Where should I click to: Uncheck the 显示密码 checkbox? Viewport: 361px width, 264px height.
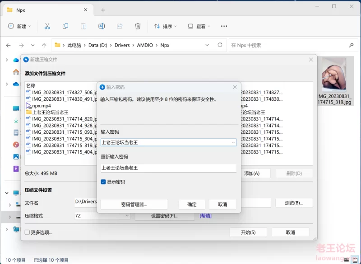[x=104, y=182]
